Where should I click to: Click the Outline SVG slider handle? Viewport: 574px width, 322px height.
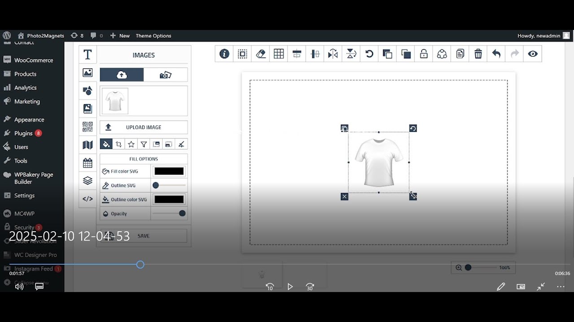pos(156,185)
